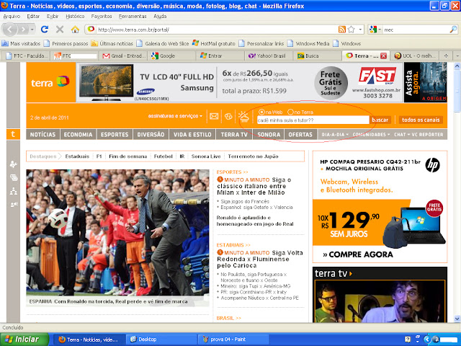Click the search magnifier icon
The image size is (461, 346).
[453, 30]
